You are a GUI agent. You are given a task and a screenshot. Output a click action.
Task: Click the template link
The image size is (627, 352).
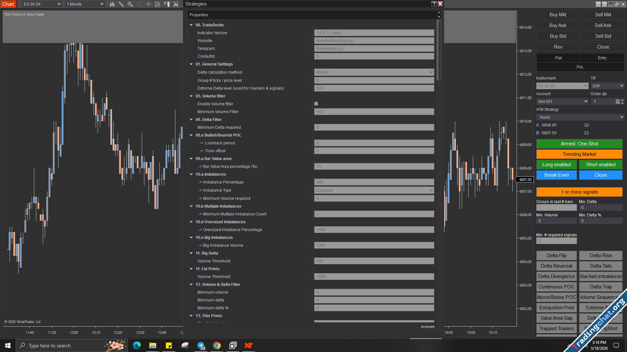(x=427, y=327)
